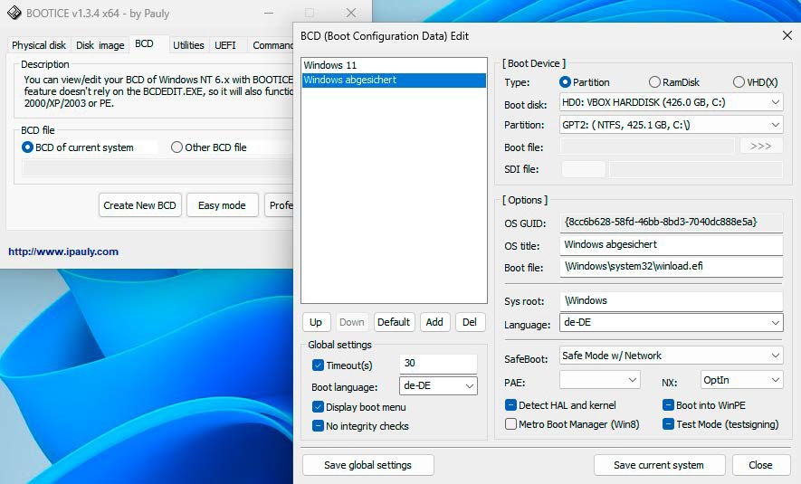Minimize the BOOTICE window

coord(269,14)
